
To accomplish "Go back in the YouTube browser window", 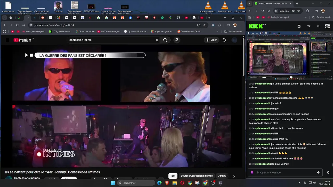I will tap(5, 25).
